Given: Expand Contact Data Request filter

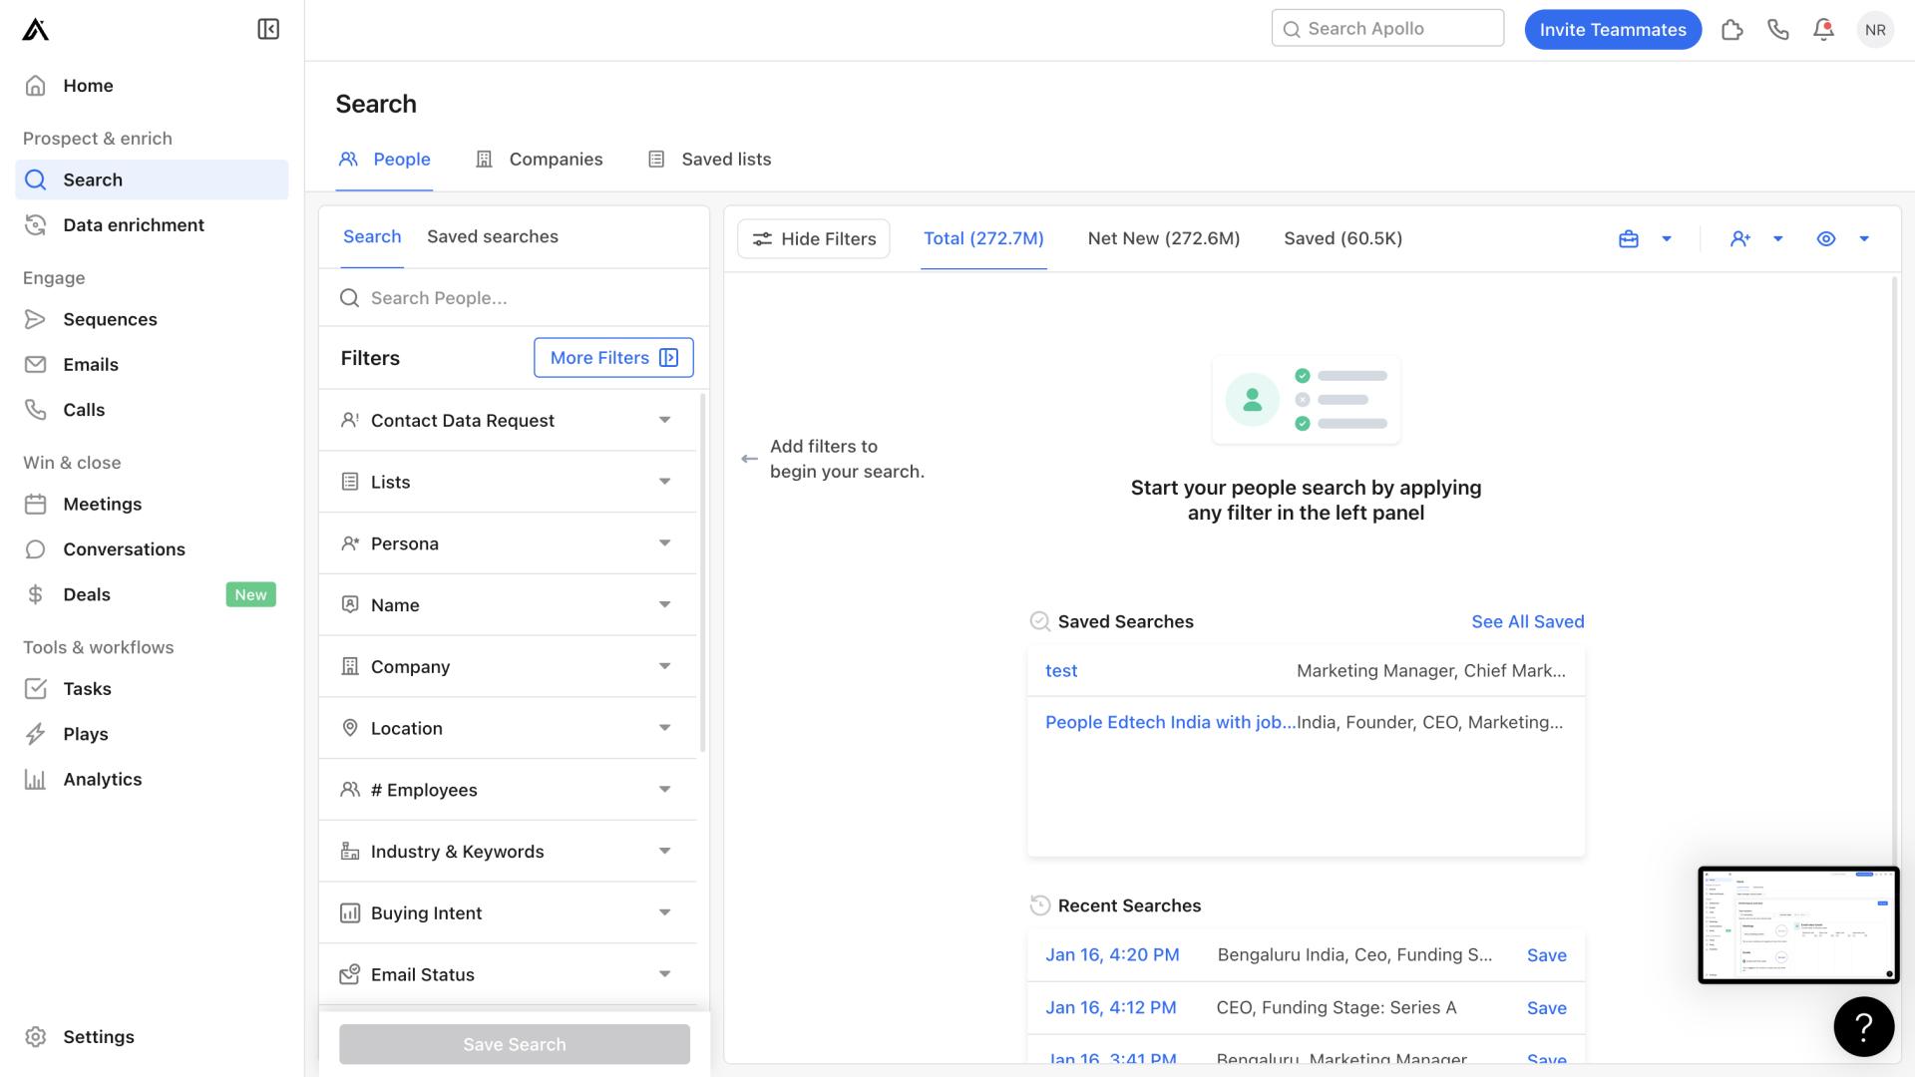Looking at the screenshot, I should click(508, 421).
